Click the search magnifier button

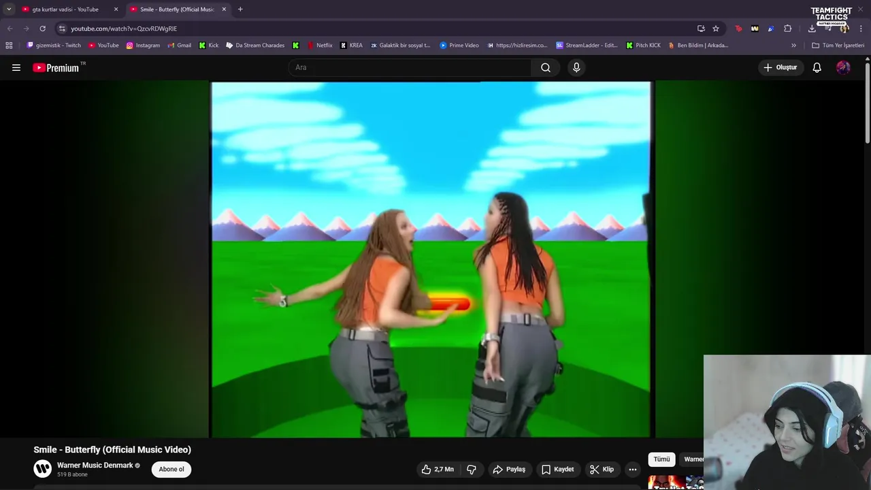click(546, 67)
